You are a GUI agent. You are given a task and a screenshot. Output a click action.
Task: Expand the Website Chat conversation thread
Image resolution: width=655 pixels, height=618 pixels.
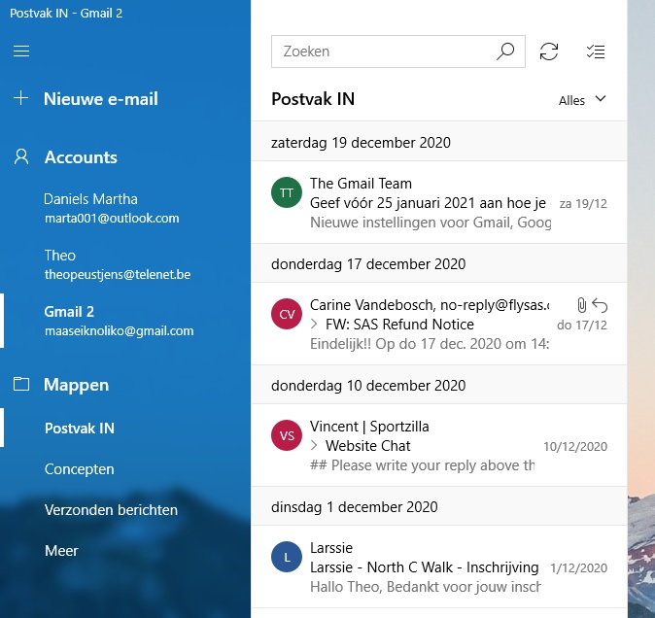coord(315,446)
